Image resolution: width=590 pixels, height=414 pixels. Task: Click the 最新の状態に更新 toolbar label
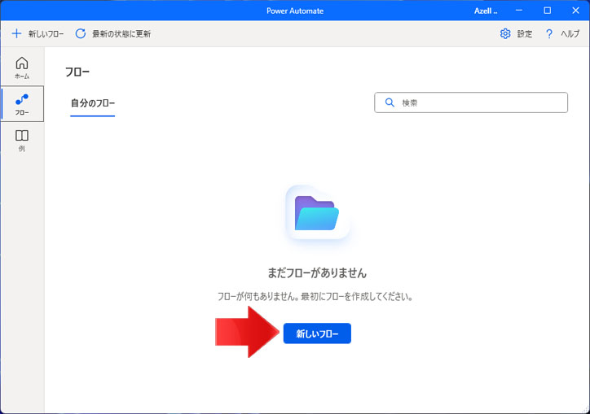pyautogui.click(x=121, y=34)
